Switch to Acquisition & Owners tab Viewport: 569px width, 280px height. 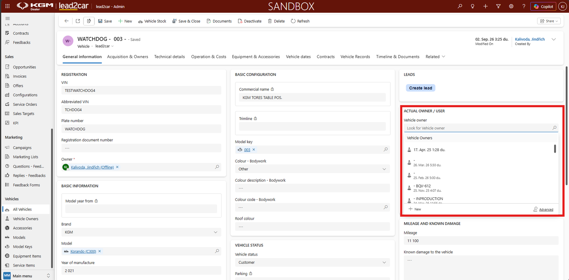(x=128, y=57)
